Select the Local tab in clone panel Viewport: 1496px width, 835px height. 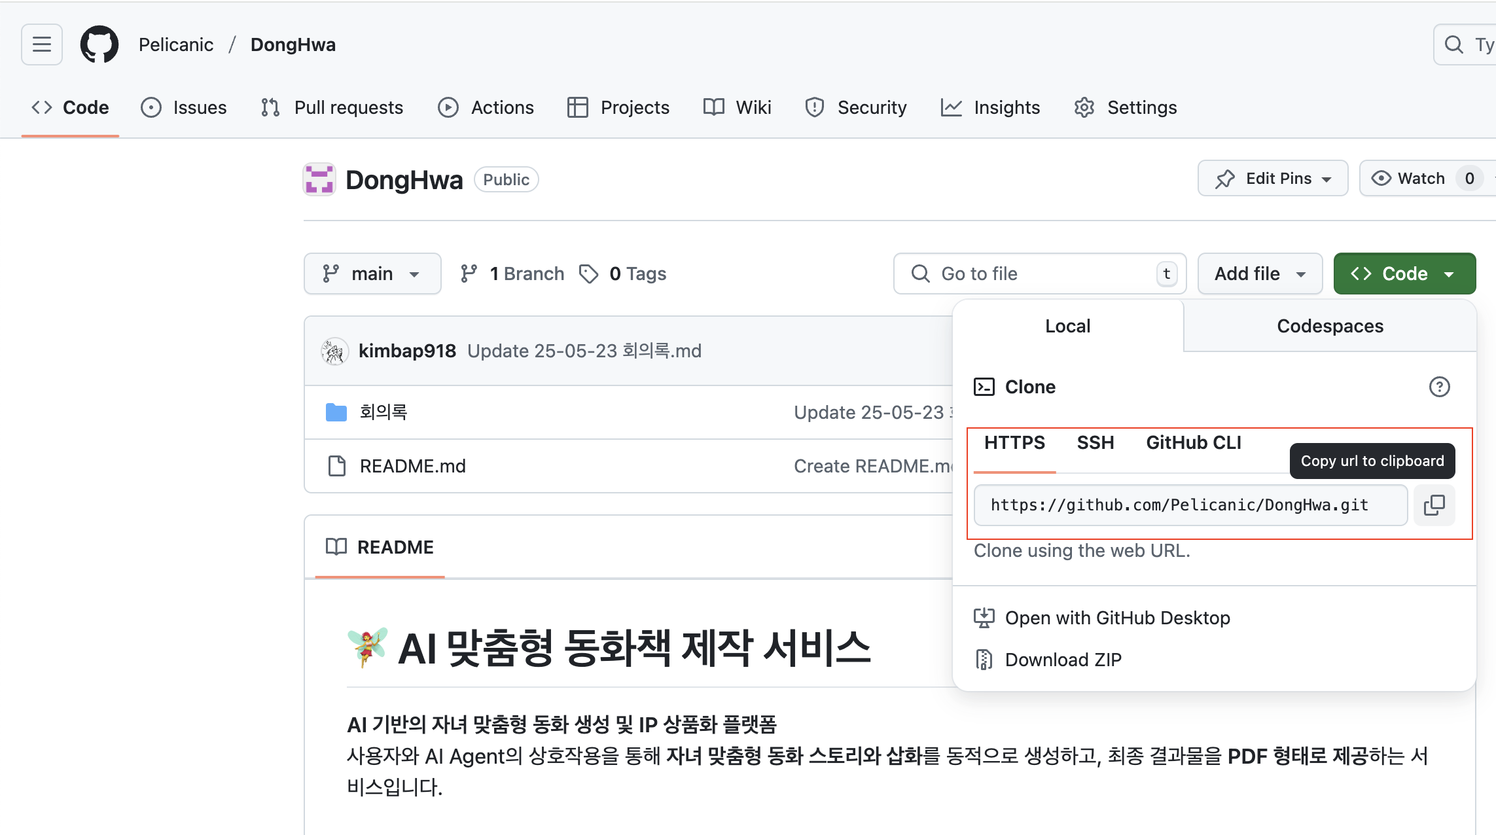point(1068,326)
